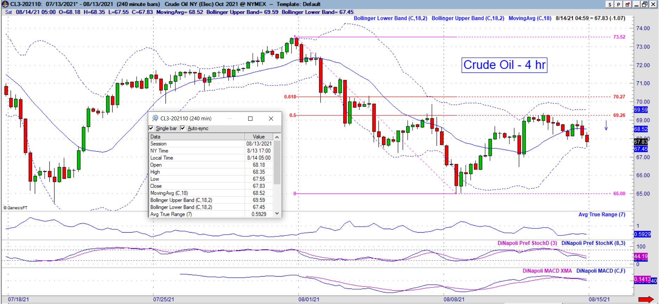Click the 08/15/21 date on time axis
The height and width of the screenshot is (304, 659).
pyautogui.click(x=599, y=299)
